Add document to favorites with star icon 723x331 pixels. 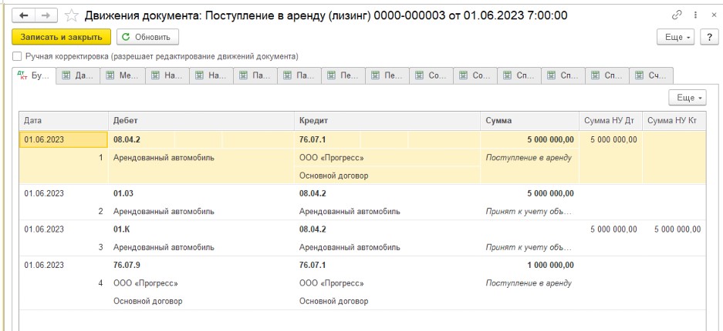(x=72, y=15)
